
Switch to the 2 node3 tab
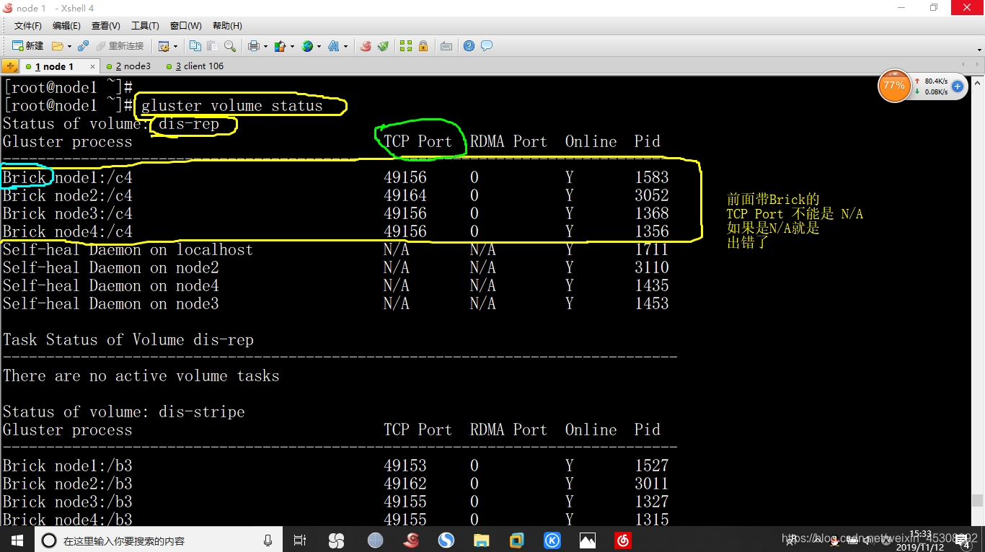pos(128,66)
